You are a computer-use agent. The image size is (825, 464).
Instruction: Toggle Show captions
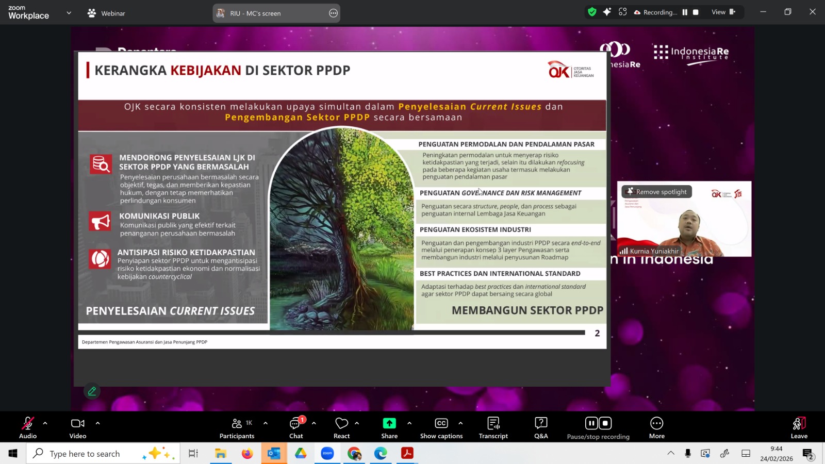click(441, 427)
